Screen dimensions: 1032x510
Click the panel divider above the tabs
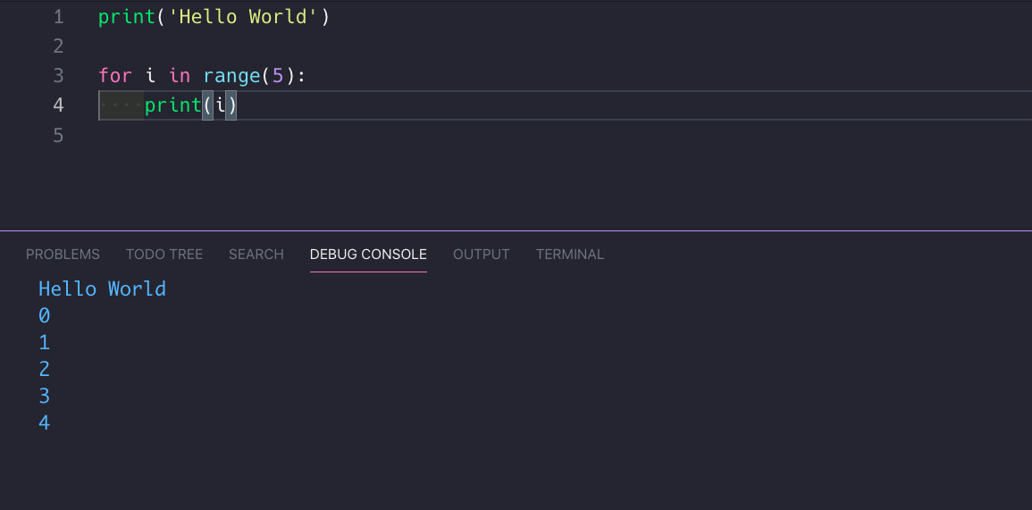516,230
